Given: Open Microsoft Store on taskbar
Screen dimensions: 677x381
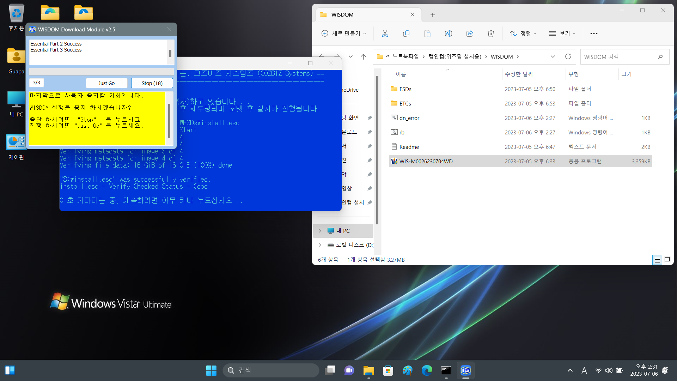Looking at the screenshot, I should click(388, 370).
